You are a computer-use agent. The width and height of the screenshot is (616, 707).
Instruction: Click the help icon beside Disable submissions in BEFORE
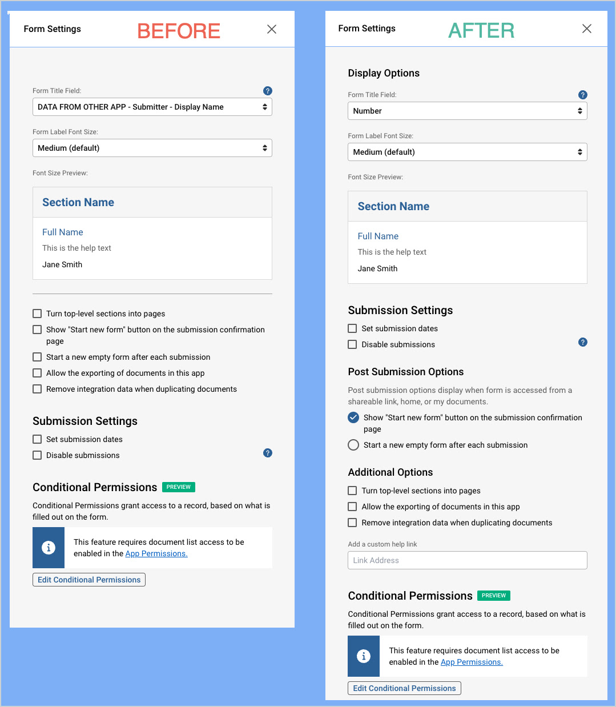click(268, 453)
